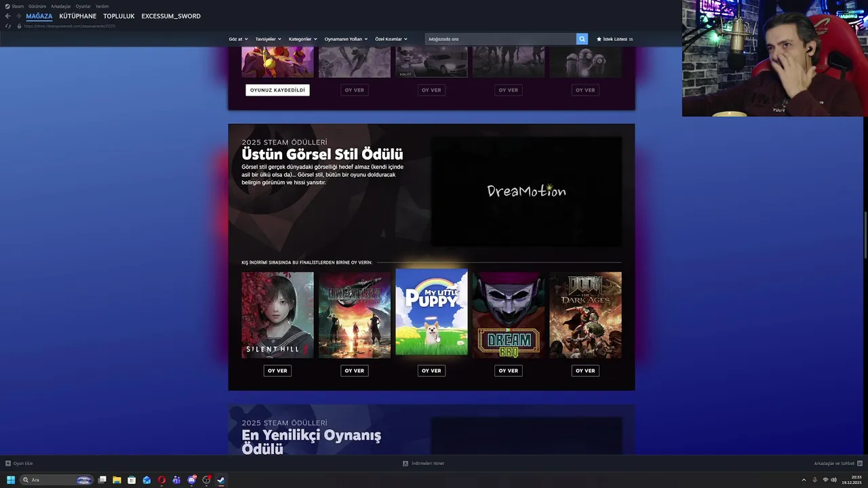Expand the Kategoriler dropdown
868x488 pixels.
(302, 39)
